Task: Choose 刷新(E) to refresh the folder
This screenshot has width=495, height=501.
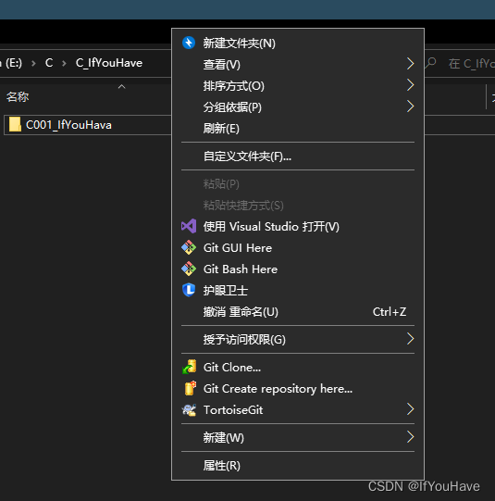Action: (298, 129)
